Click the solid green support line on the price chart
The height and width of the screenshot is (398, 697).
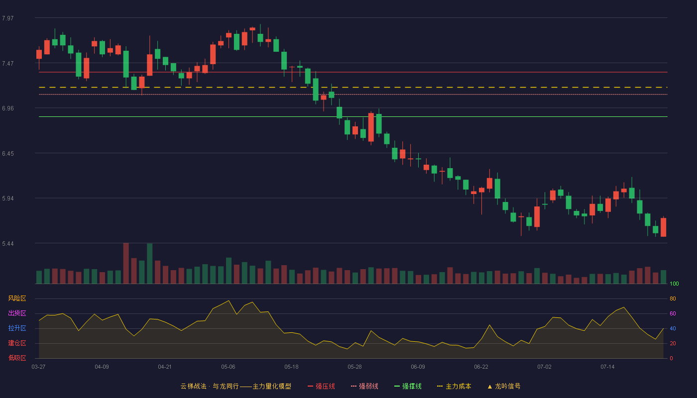click(x=353, y=117)
